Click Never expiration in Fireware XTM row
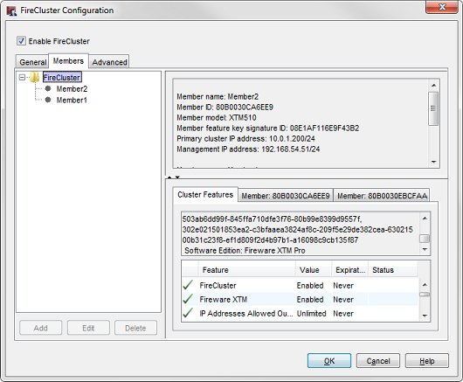Viewport: 463px width, 382px height. [343, 299]
